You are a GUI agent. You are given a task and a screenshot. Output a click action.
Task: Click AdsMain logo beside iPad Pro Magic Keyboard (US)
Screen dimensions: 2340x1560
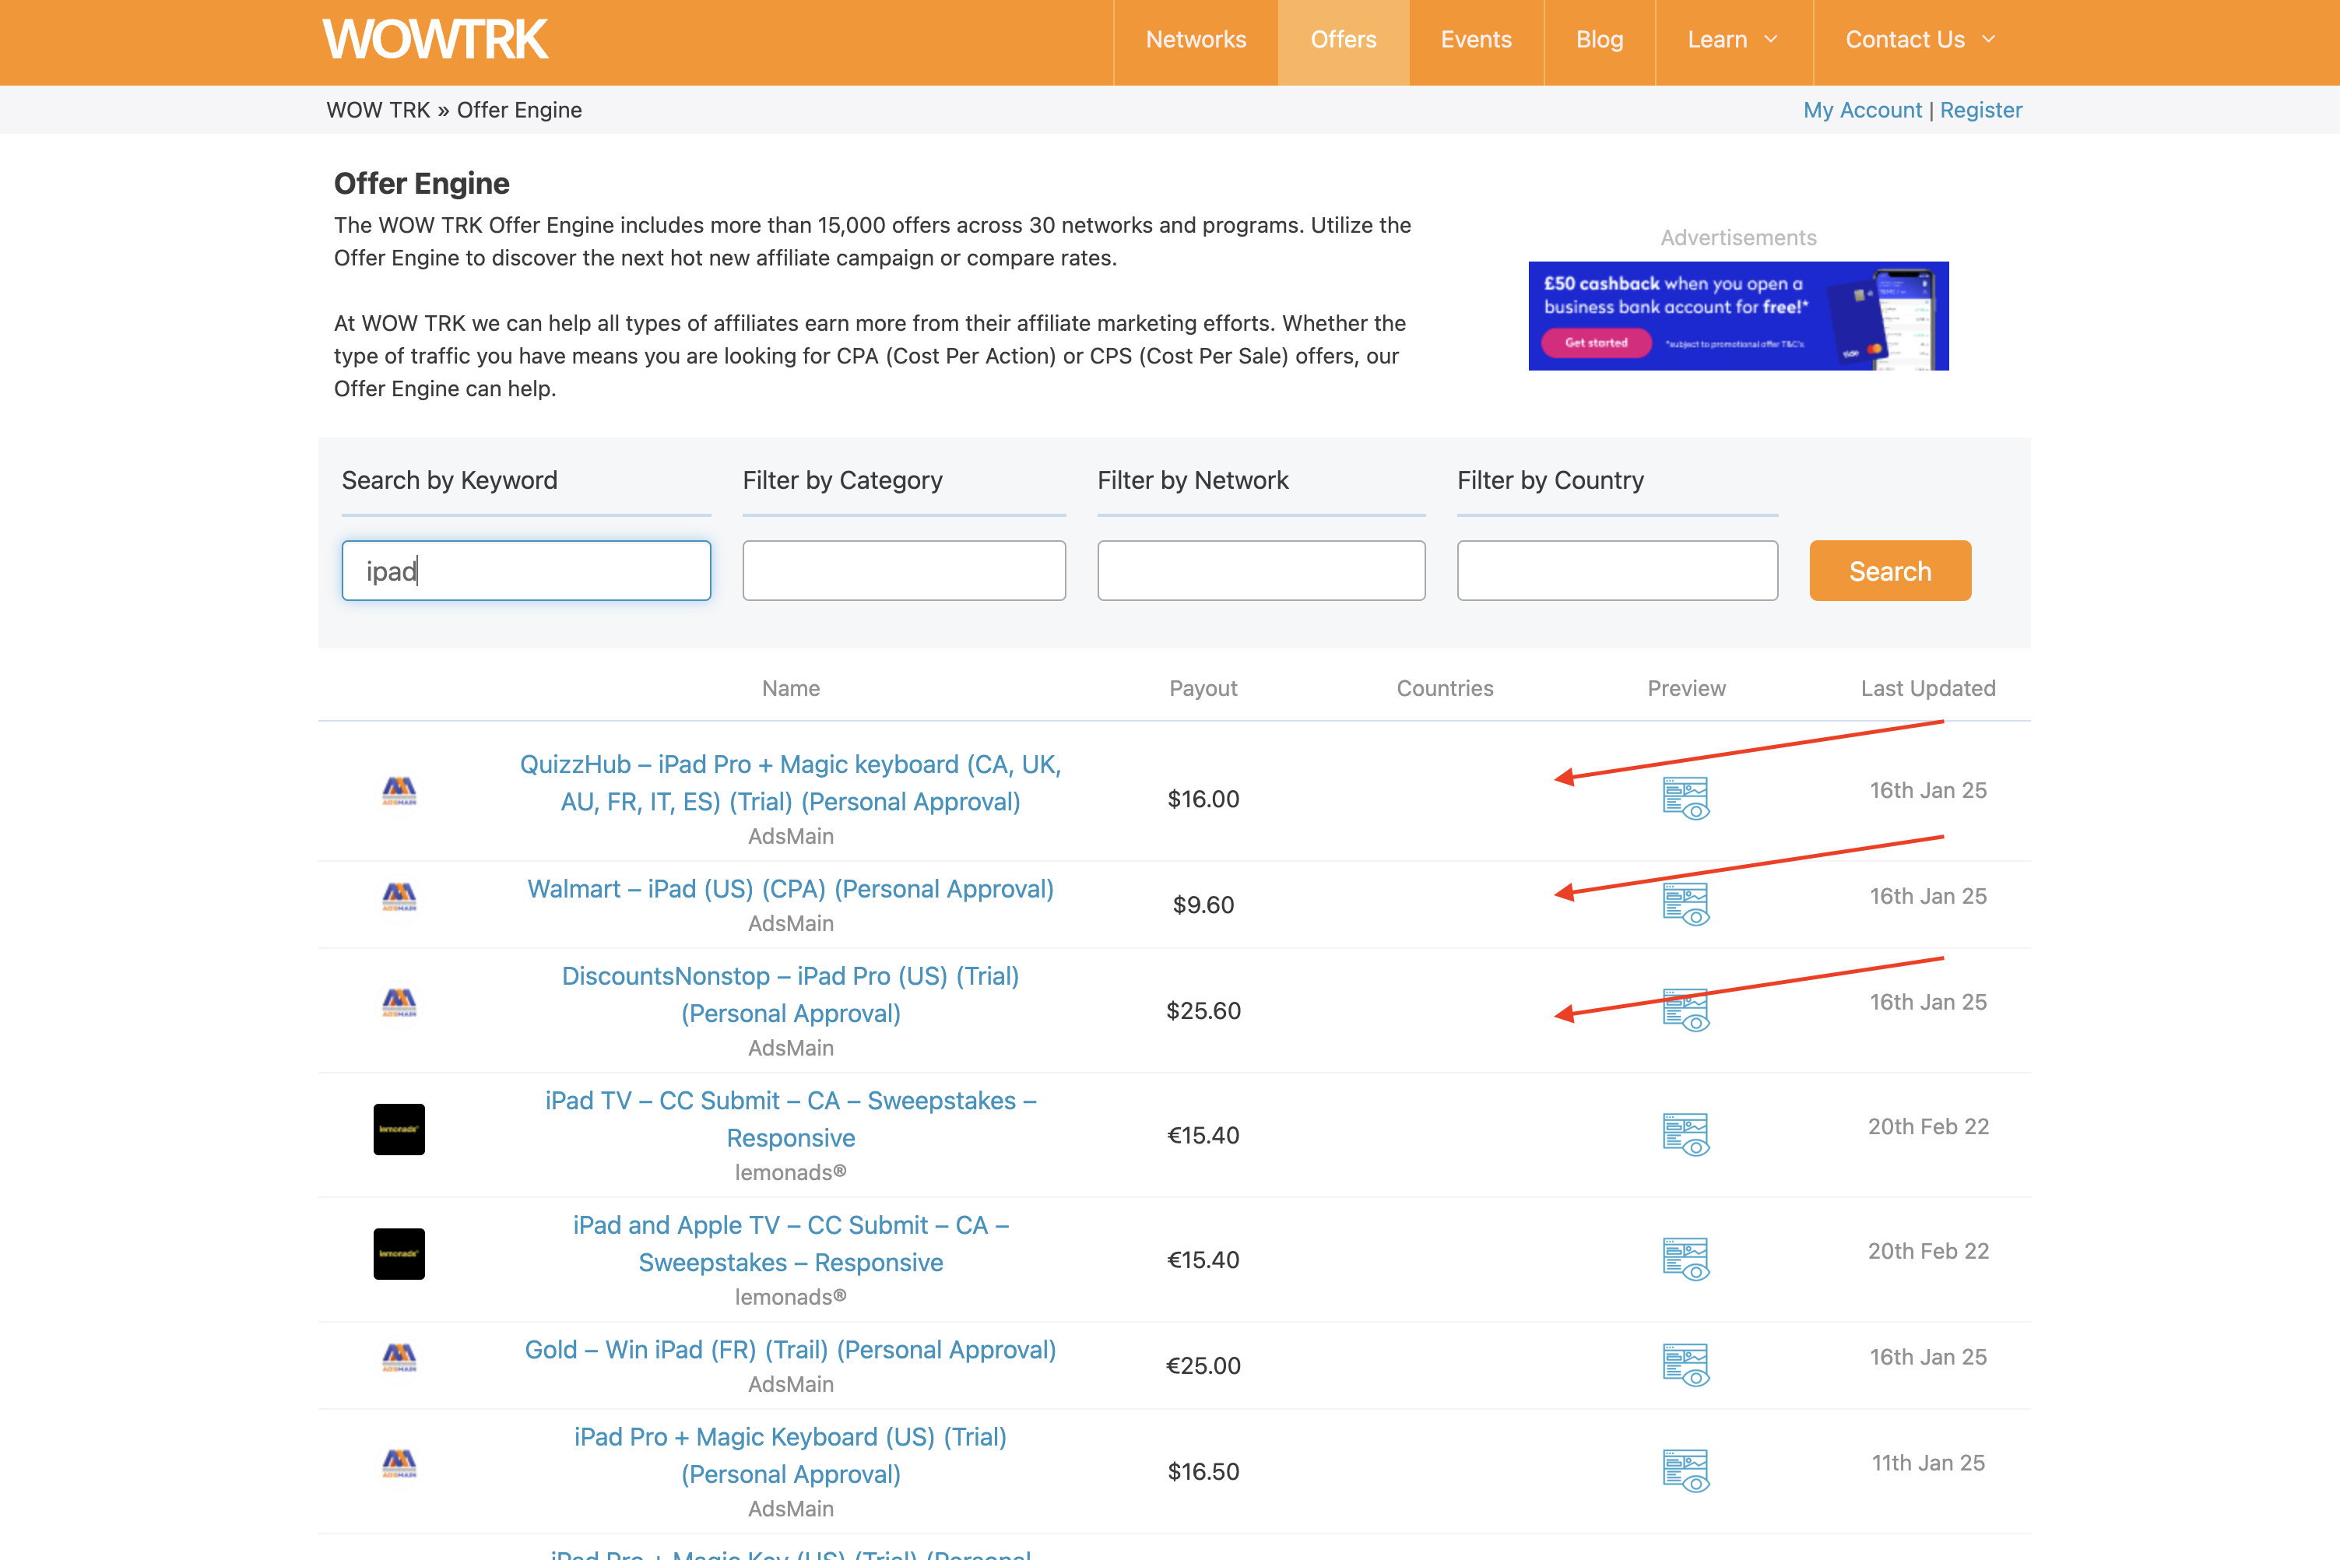tap(399, 1463)
